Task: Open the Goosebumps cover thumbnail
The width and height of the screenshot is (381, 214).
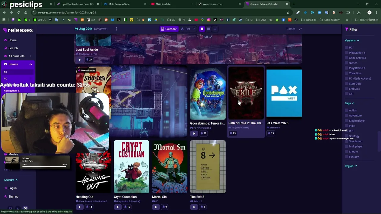Action: 208,93
